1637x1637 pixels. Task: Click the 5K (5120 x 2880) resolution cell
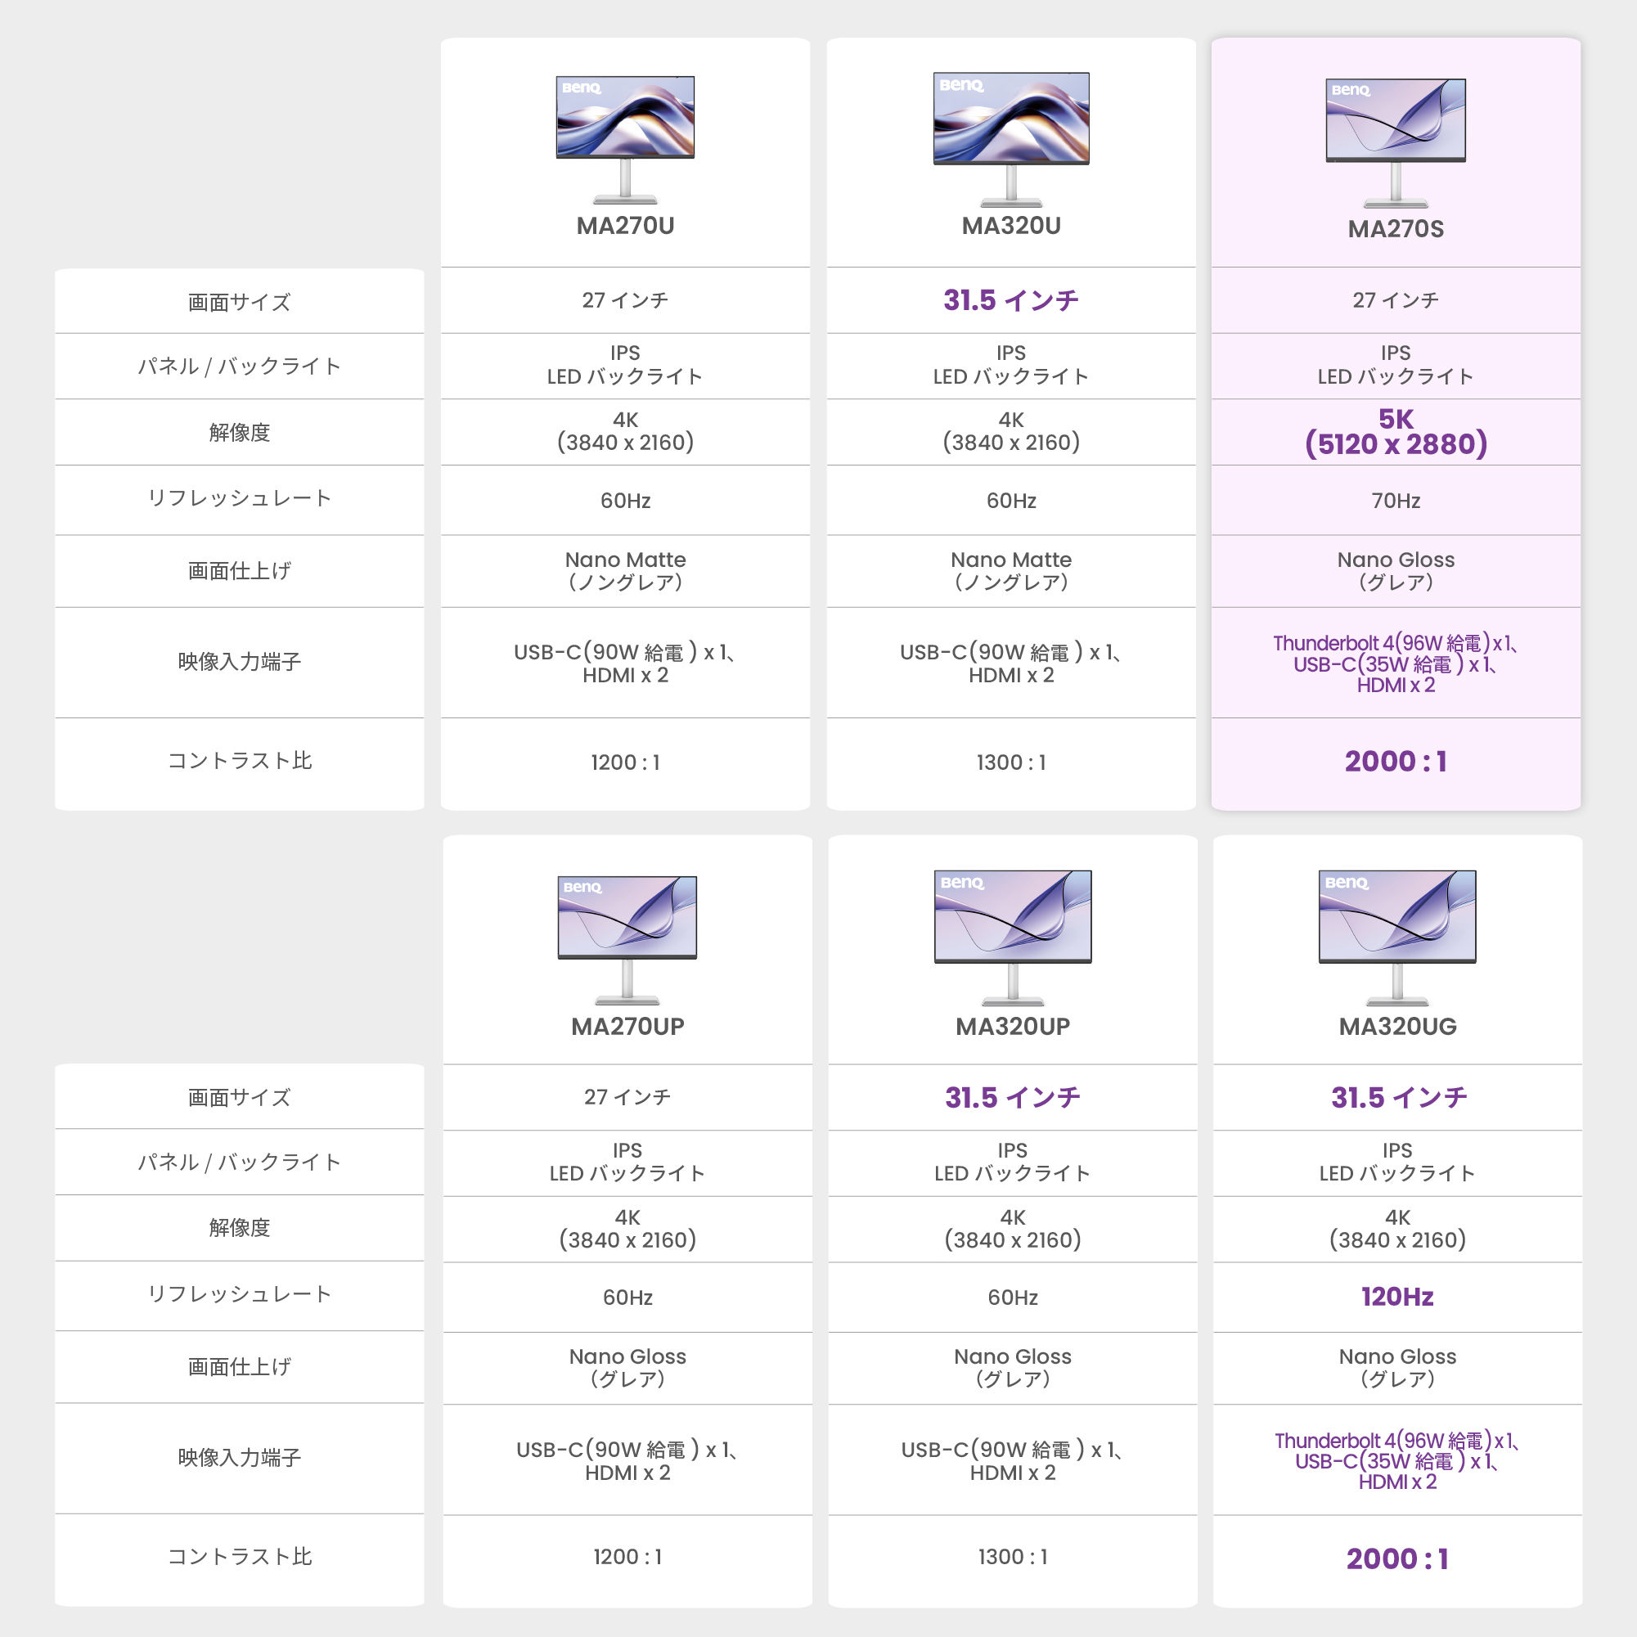1396,432
